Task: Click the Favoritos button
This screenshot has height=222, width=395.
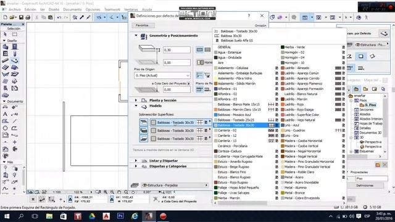Action: 143,25
